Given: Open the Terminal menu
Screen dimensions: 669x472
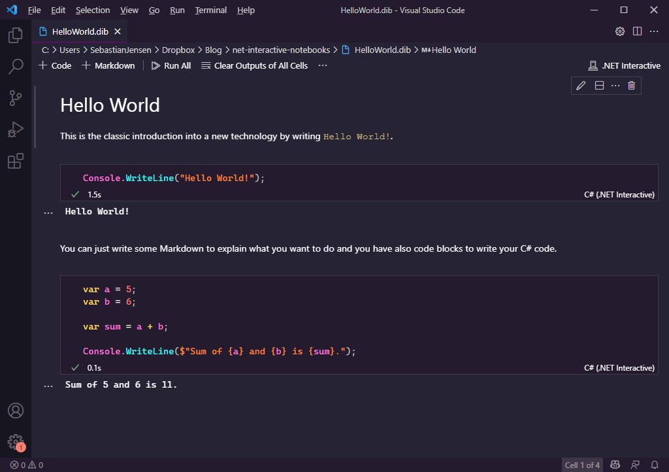Looking at the screenshot, I should tap(210, 10).
